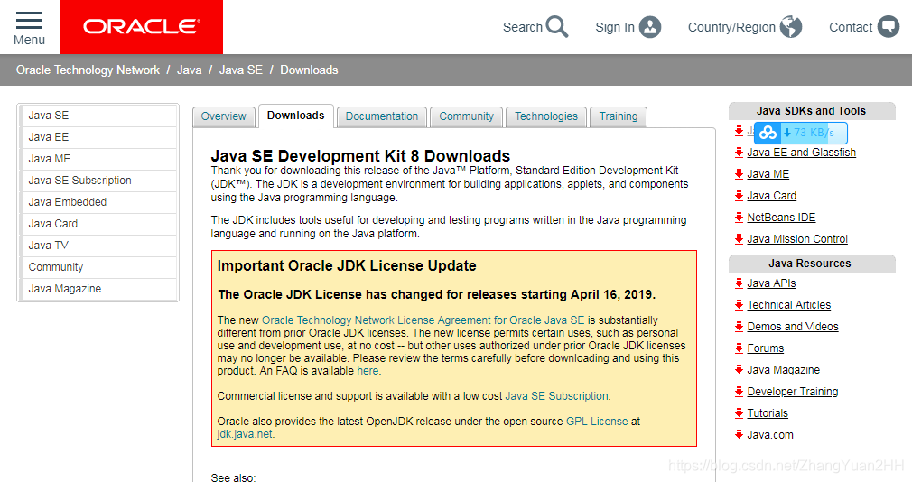Click download arrow icon beside Demos and Videos

pyautogui.click(x=739, y=326)
